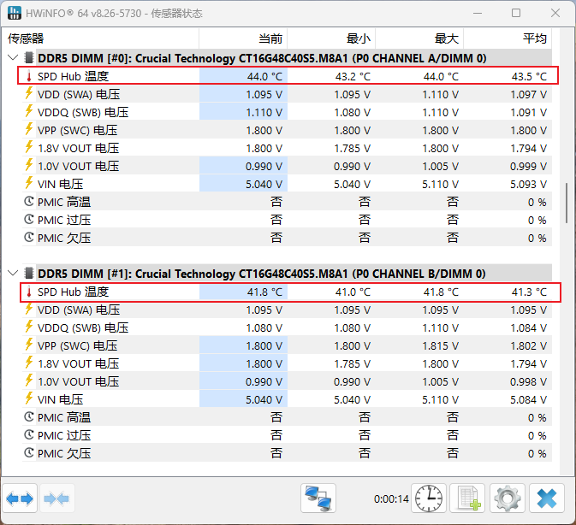Viewport: 576px width, 525px height.
Task: Collapse the DDR5 DIMM [#0] sensor group
Action: (x=13, y=58)
